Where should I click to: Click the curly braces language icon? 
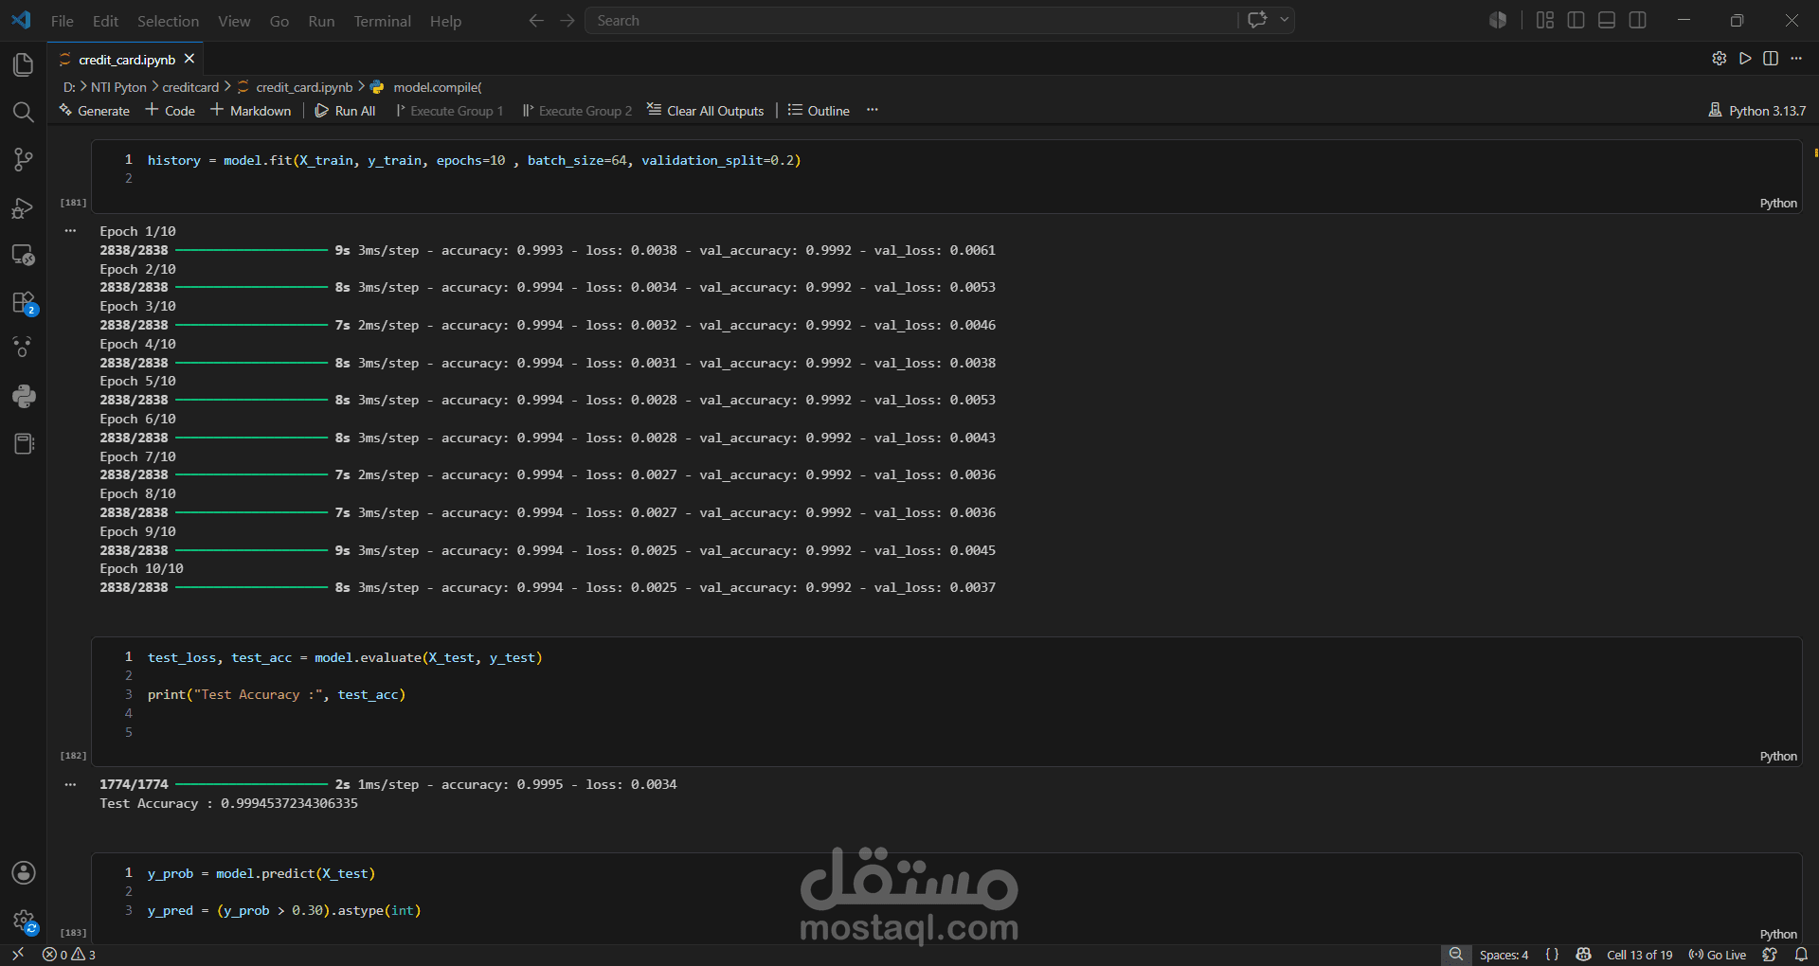pyautogui.click(x=1552, y=955)
